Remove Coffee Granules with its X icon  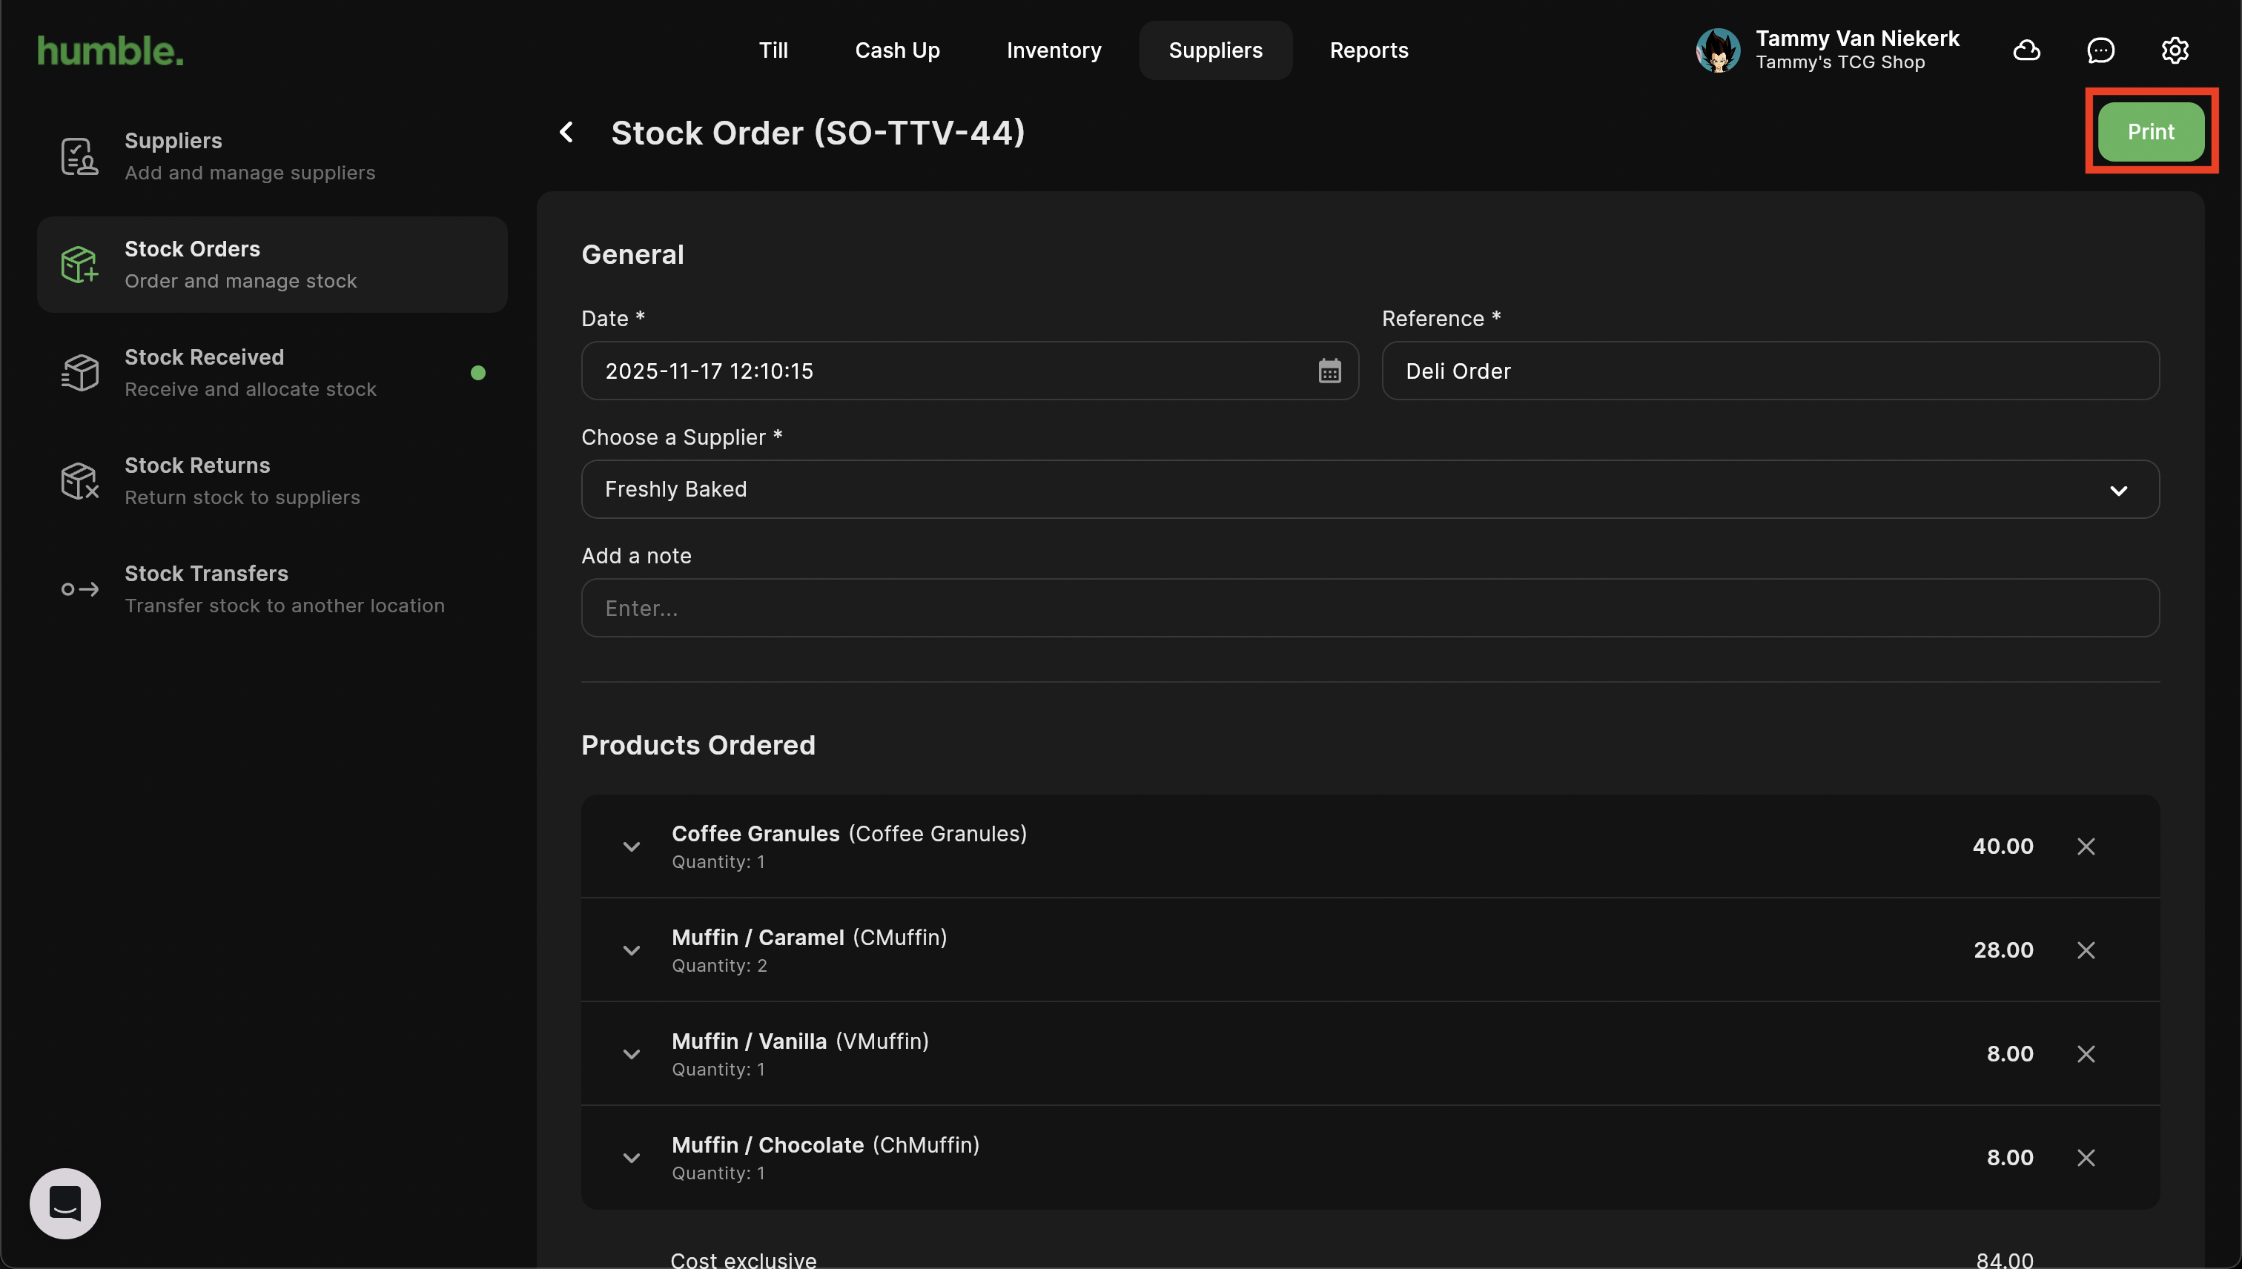tap(2086, 846)
